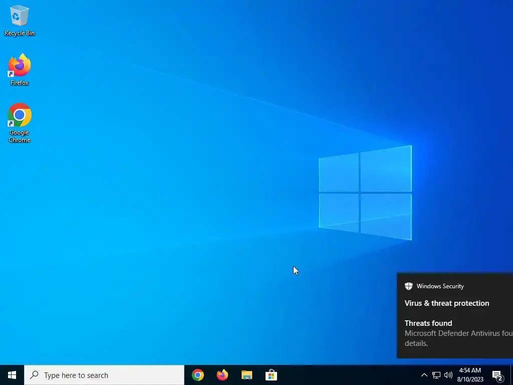Select the Firefox desktop shortcut
Screen dimensions: 513x385
[x=20, y=69]
